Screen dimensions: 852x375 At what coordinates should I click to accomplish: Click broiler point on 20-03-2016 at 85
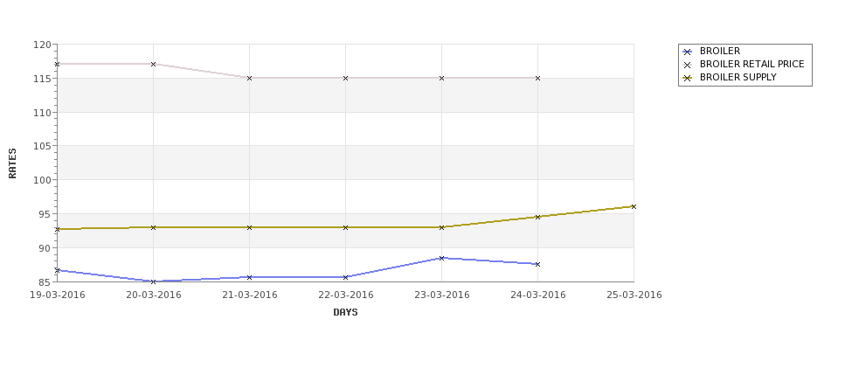pyautogui.click(x=153, y=281)
